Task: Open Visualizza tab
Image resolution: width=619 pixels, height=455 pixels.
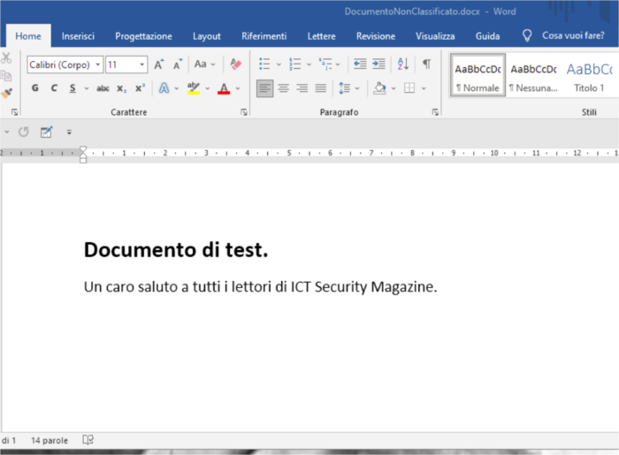Action: click(x=435, y=36)
